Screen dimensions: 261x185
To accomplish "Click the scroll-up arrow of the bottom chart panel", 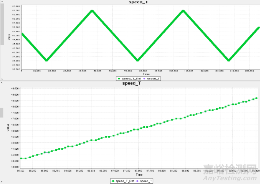I will [2, 83].
